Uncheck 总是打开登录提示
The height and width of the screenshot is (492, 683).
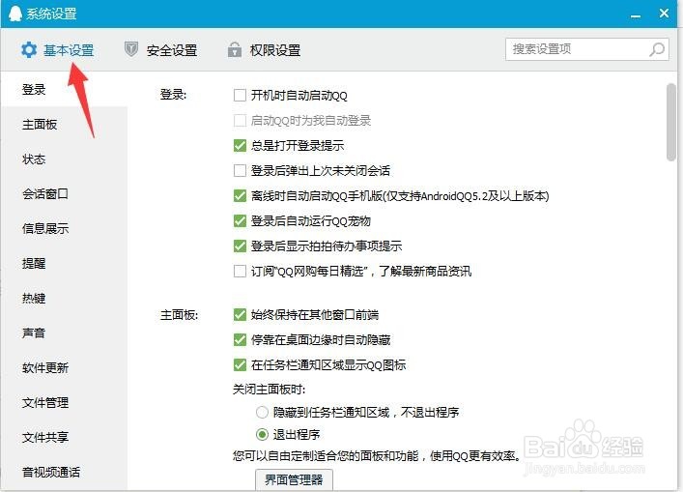click(x=240, y=146)
